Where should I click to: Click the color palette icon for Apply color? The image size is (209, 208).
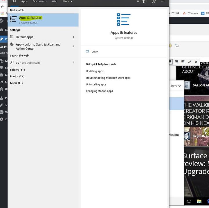12,44
